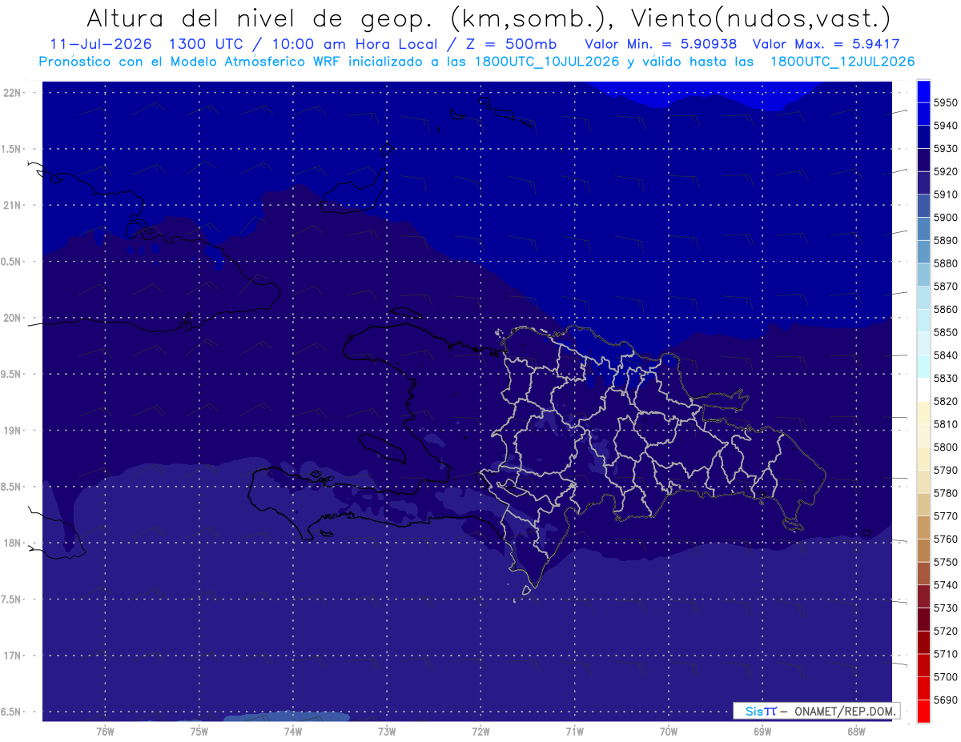Click the '75W' longitude label

199,732
